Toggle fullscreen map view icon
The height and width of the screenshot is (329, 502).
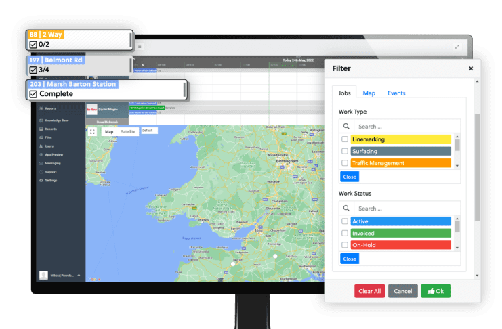[x=92, y=131]
